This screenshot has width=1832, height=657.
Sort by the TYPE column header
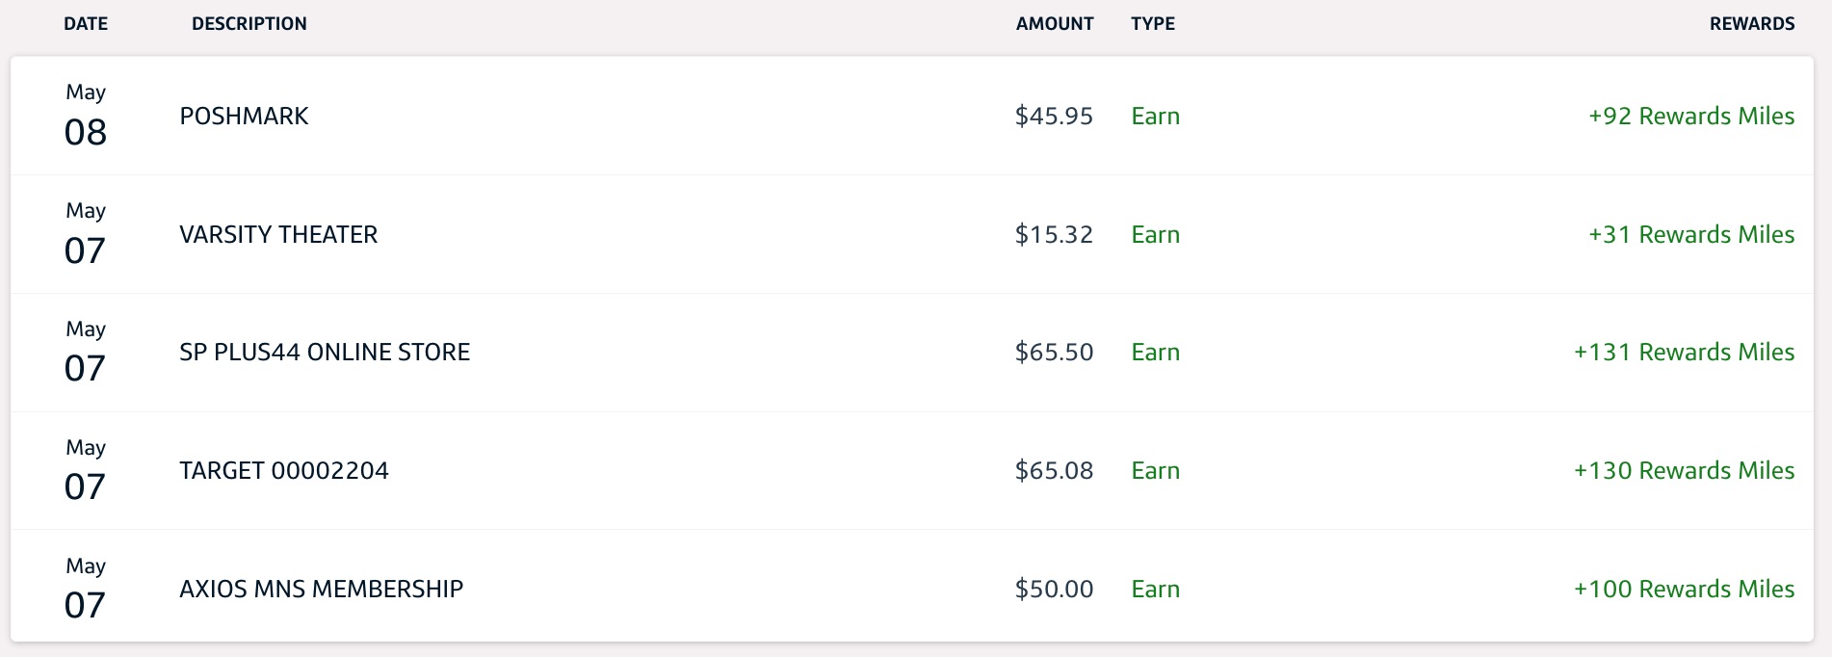click(x=1152, y=23)
